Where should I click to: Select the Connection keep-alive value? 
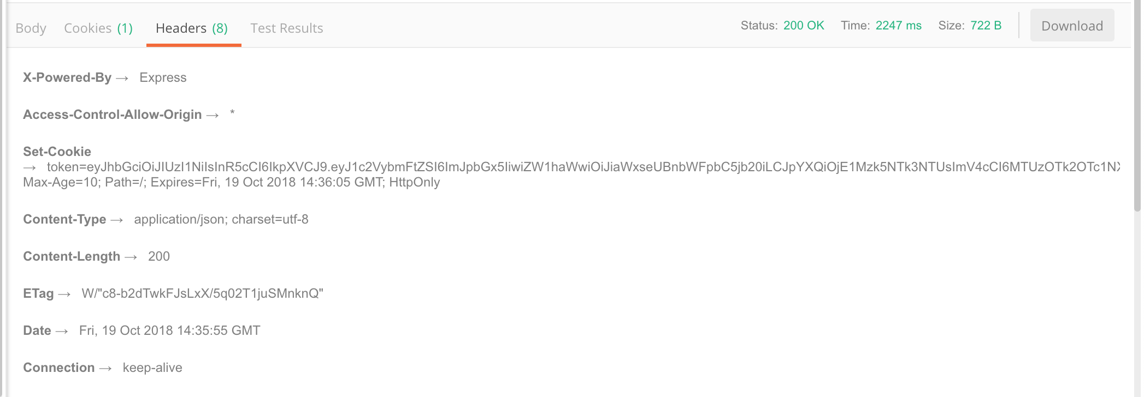pyautogui.click(x=151, y=367)
